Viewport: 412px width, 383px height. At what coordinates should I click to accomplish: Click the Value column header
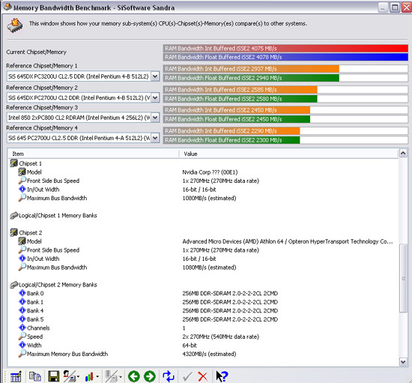(x=288, y=154)
